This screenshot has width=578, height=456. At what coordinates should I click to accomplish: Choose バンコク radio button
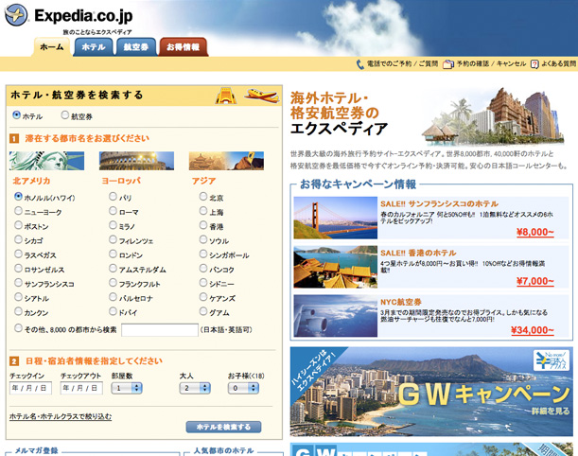pos(203,268)
